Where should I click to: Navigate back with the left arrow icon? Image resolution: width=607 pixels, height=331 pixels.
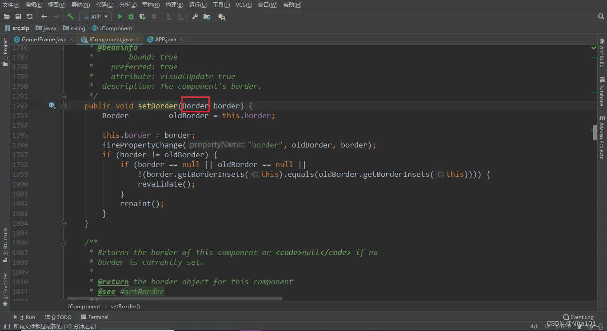tap(44, 16)
